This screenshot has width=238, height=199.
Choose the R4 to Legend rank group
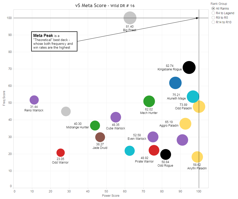(x=213, y=13)
